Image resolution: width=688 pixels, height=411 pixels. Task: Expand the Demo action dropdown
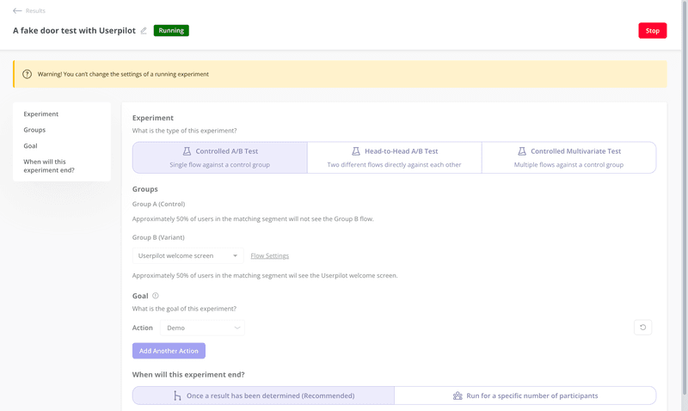202,328
